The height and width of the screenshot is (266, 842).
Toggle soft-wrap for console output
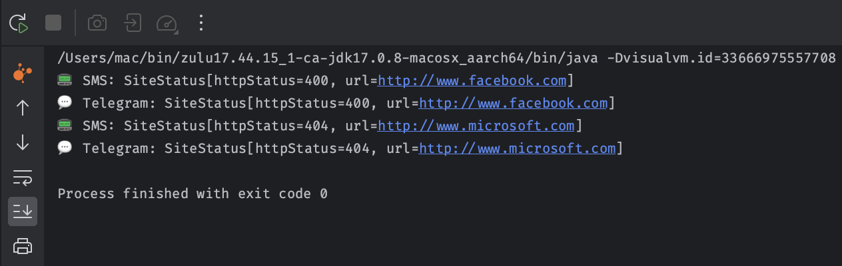click(22, 177)
